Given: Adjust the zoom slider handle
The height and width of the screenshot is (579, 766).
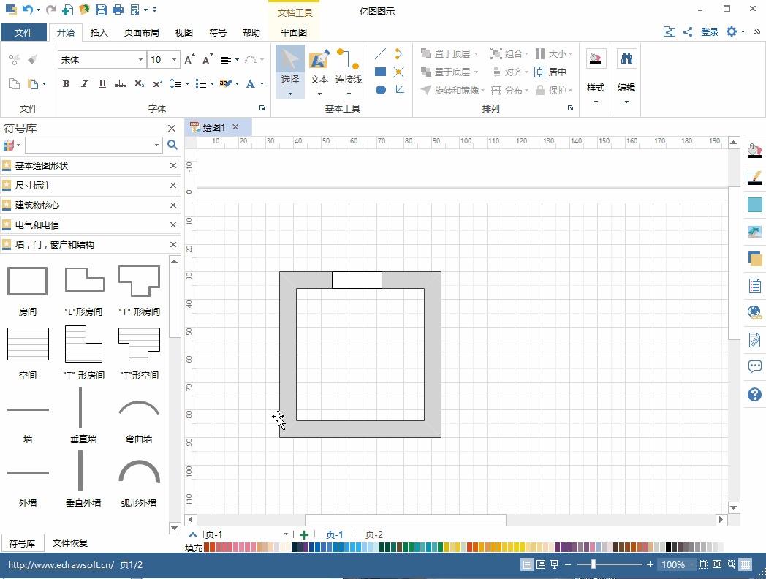Looking at the screenshot, I should coord(593,564).
